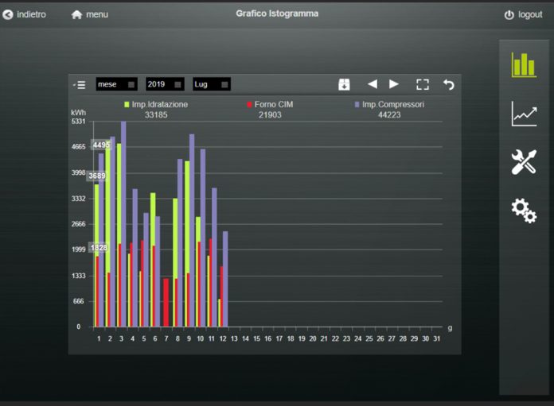Image resolution: width=554 pixels, height=406 pixels.
Task: Click the undo reset arrow icon
Action: tap(449, 84)
